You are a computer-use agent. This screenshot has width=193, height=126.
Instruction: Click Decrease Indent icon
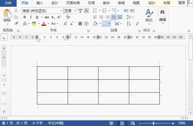tap(126, 11)
